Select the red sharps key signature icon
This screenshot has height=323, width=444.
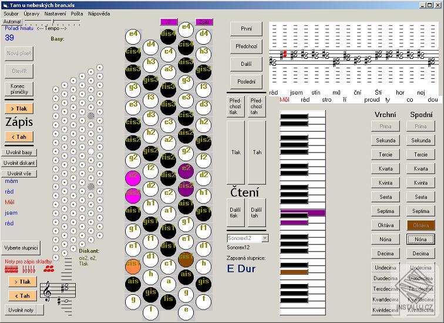click(x=11, y=269)
